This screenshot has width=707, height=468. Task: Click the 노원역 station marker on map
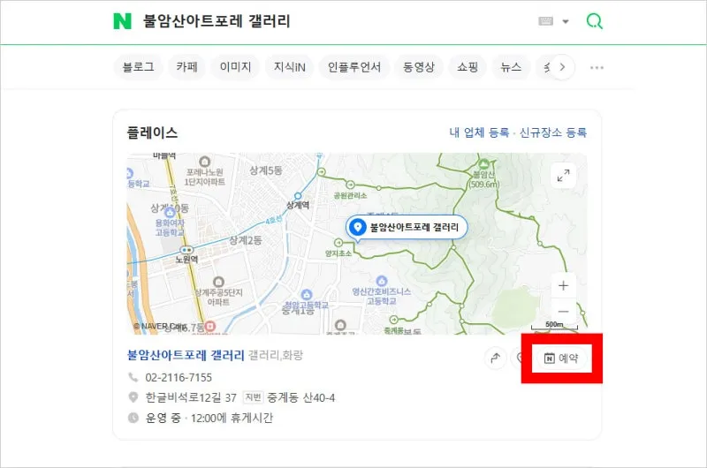(x=186, y=250)
